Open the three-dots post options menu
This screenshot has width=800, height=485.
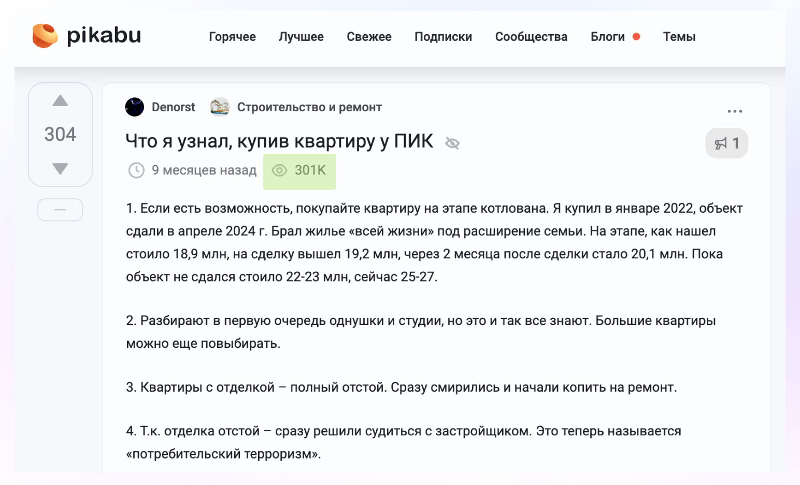[735, 111]
